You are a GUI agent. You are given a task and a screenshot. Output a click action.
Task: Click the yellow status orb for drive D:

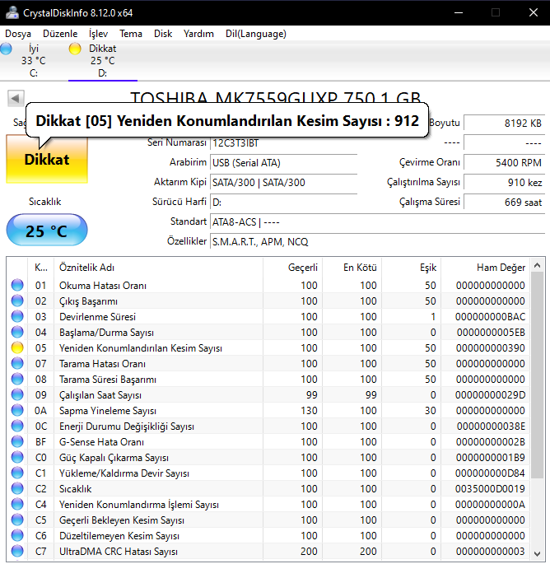coord(75,49)
